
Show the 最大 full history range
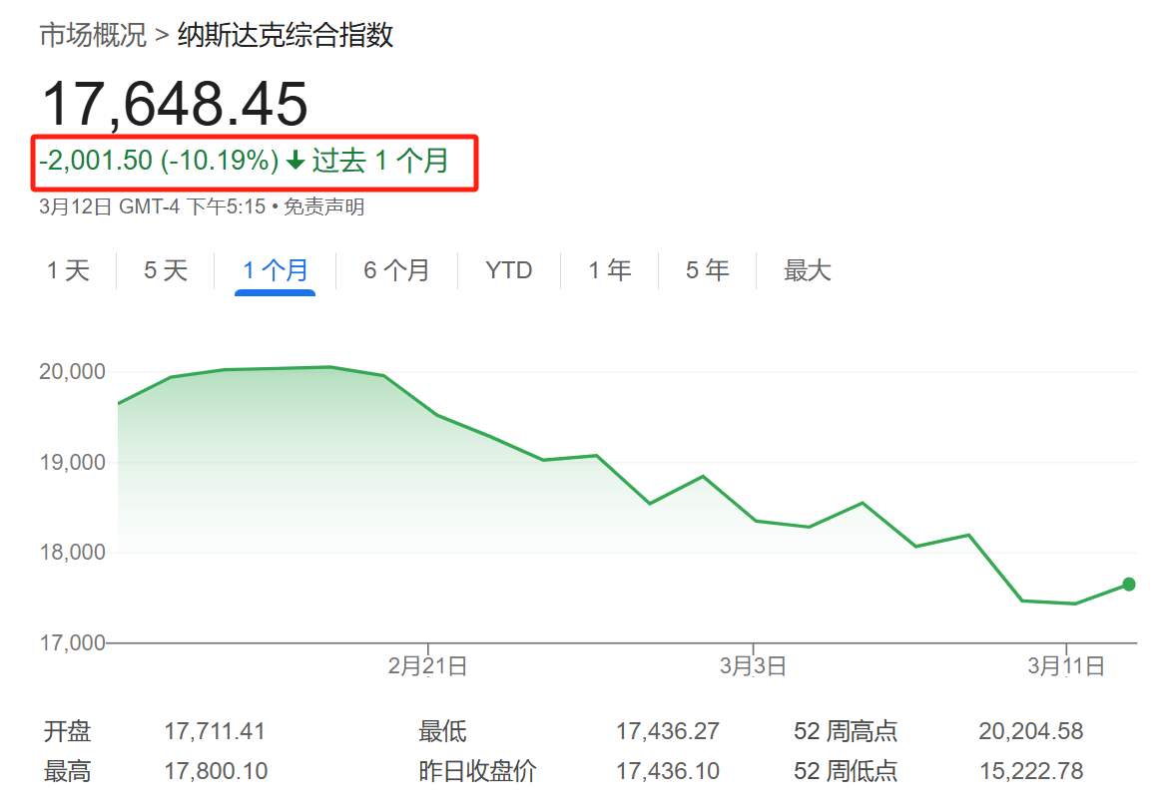[x=807, y=270]
